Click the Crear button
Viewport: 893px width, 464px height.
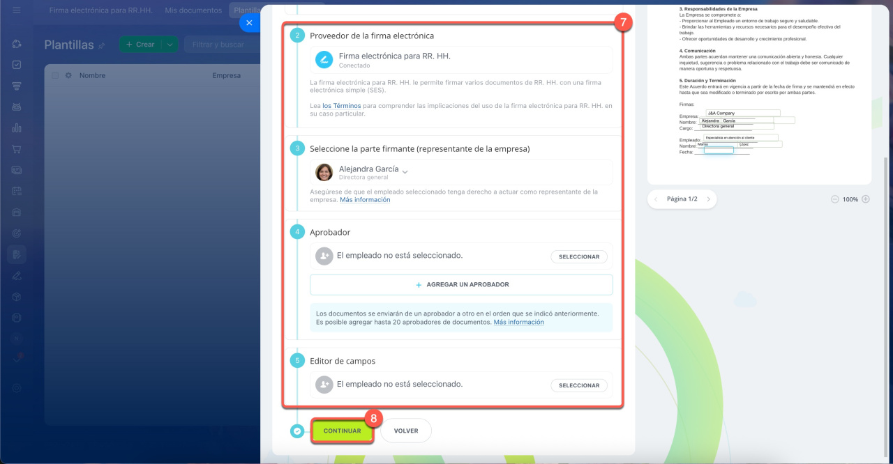click(x=140, y=45)
